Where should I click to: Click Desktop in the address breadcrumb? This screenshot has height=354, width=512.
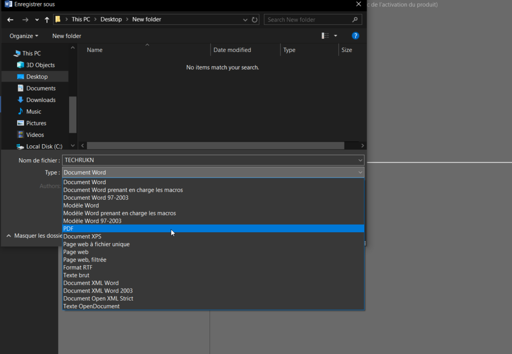[x=111, y=19]
